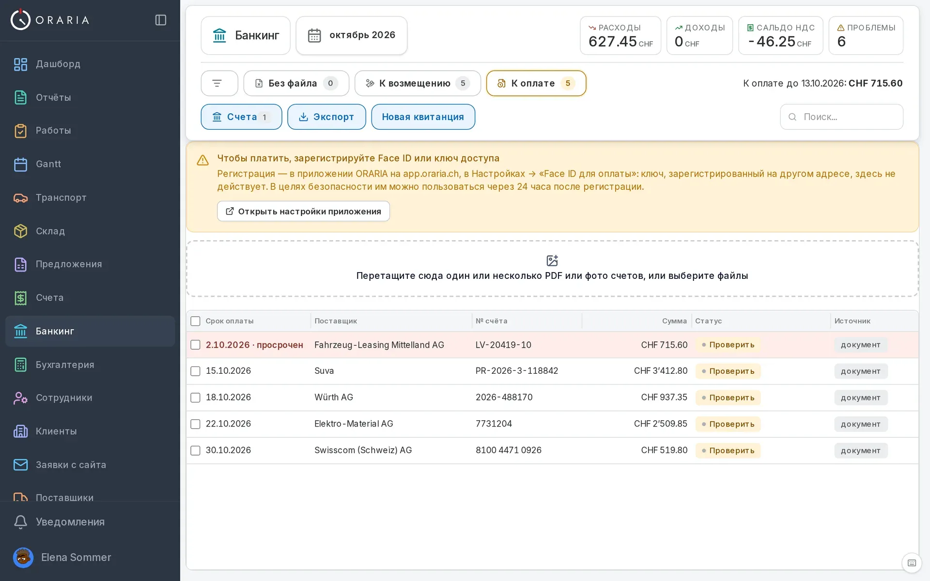The height and width of the screenshot is (581, 930).
Task: Click Проверить status for Suva invoice
Action: coord(728,371)
